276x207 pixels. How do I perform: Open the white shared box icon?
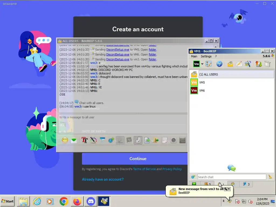(267, 64)
